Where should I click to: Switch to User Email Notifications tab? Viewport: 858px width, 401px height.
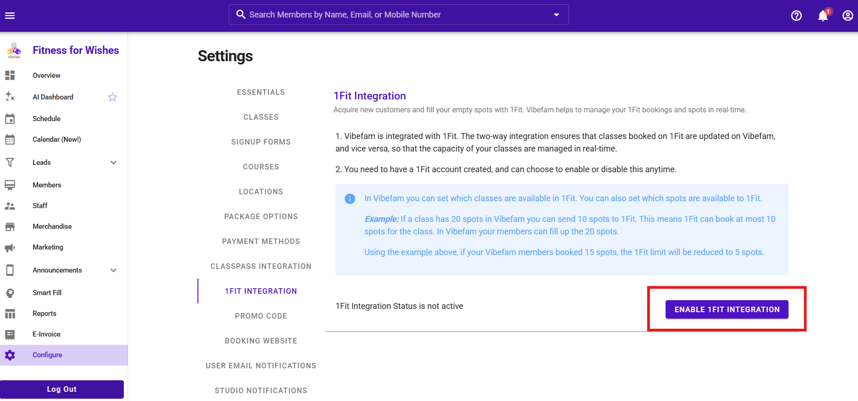coord(261,366)
